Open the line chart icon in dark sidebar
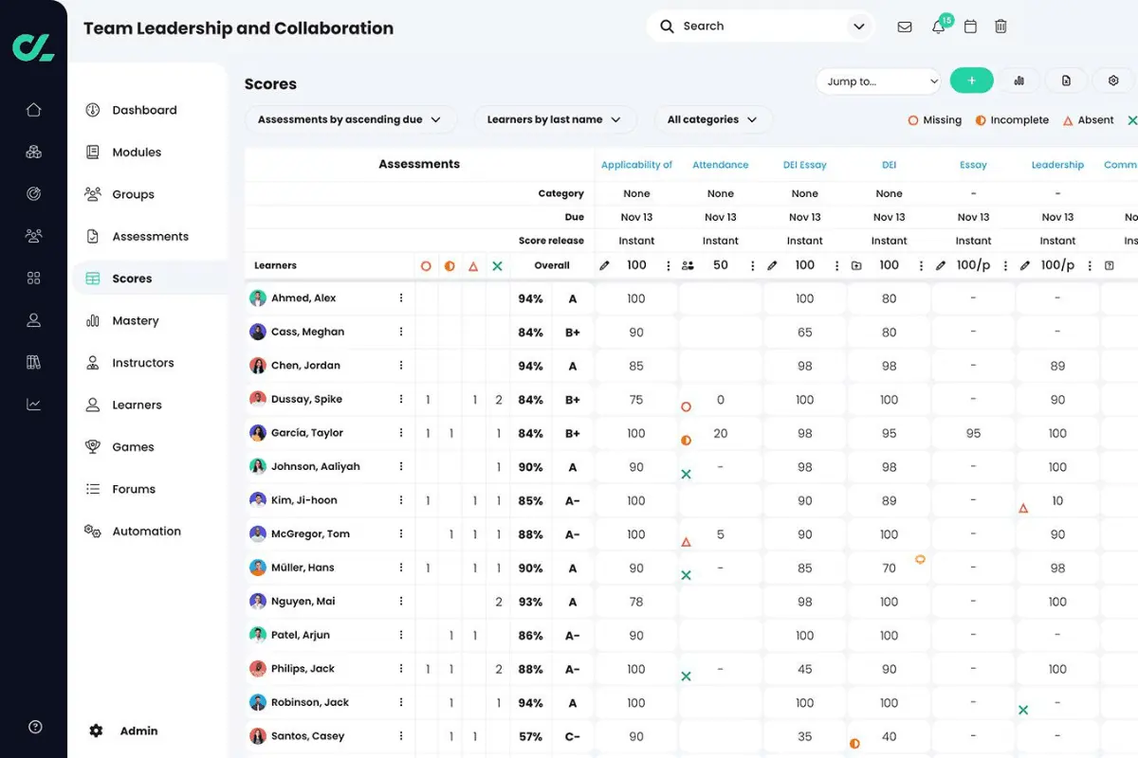The height and width of the screenshot is (758, 1138). tap(33, 405)
